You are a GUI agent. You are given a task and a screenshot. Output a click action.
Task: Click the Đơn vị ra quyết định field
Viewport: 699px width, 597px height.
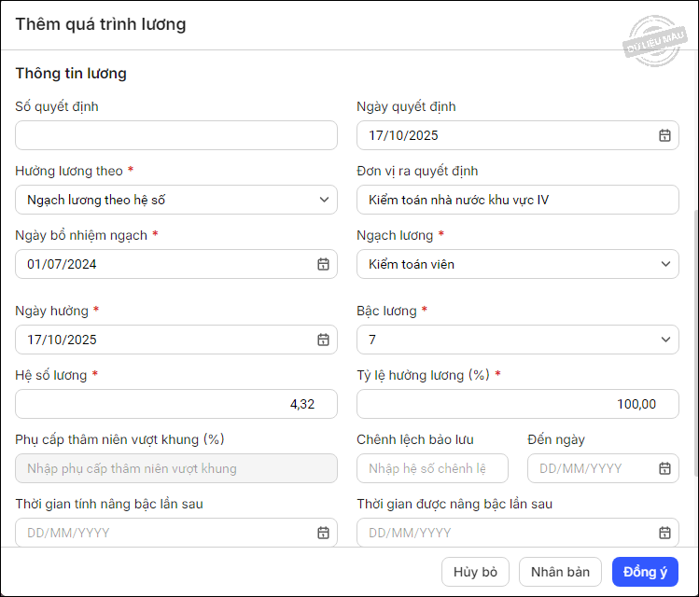pyautogui.click(x=517, y=200)
